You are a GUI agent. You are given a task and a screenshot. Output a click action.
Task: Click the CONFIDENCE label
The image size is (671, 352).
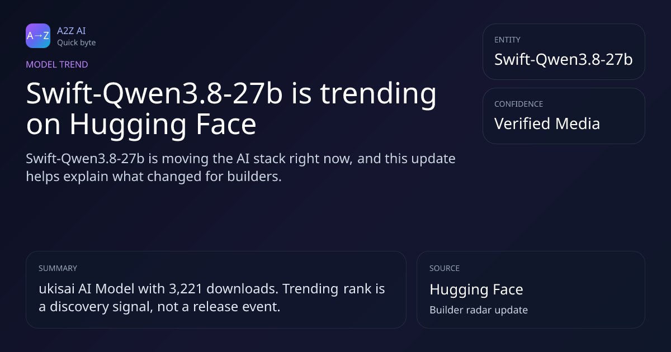tap(518, 104)
